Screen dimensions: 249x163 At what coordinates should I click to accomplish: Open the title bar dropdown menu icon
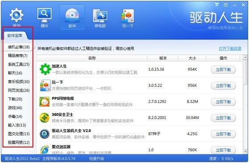pyautogui.click(x=226, y=5)
